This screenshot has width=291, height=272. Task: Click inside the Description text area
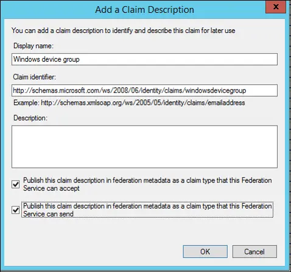pyautogui.click(x=144, y=146)
